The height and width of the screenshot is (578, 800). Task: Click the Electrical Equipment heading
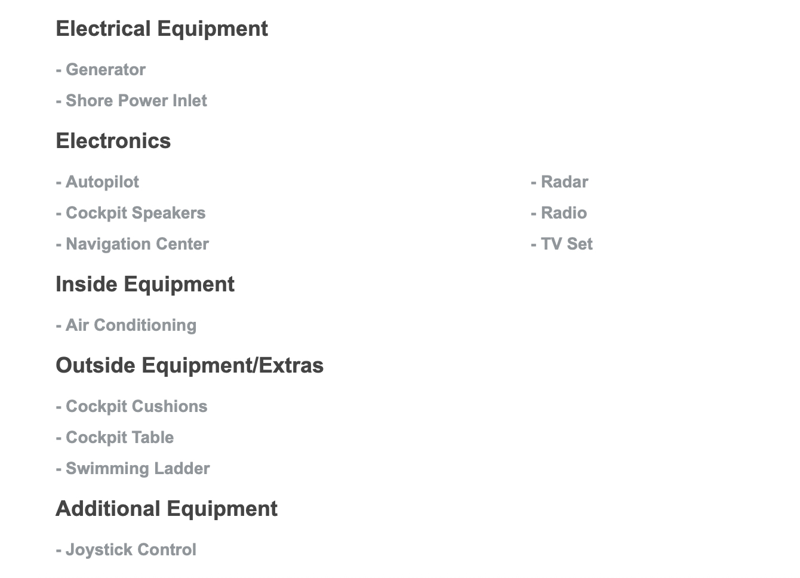pos(162,29)
